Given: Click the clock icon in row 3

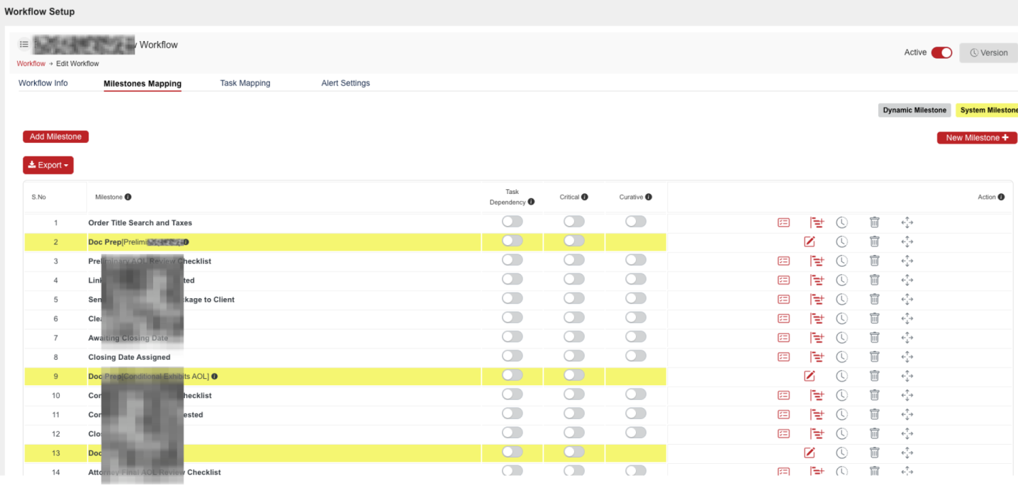Looking at the screenshot, I should (841, 261).
